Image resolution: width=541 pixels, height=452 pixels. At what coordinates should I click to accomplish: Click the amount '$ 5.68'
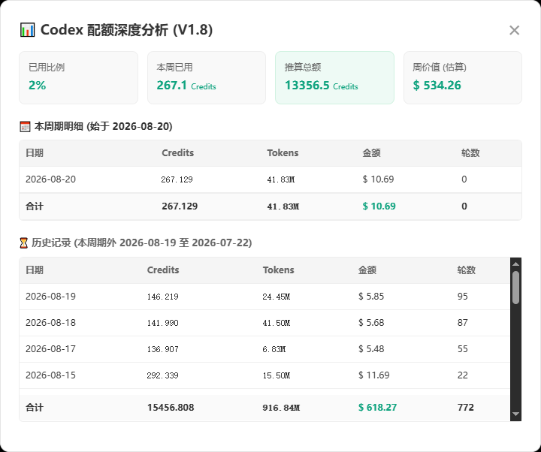coord(371,323)
